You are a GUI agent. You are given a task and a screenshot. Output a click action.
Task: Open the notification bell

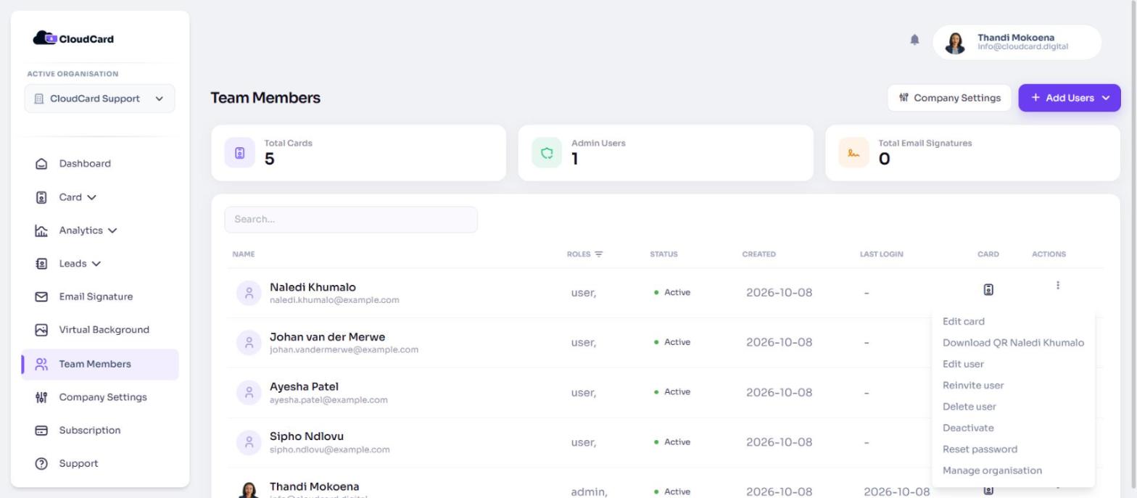pyautogui.click(x=914, y=40)
